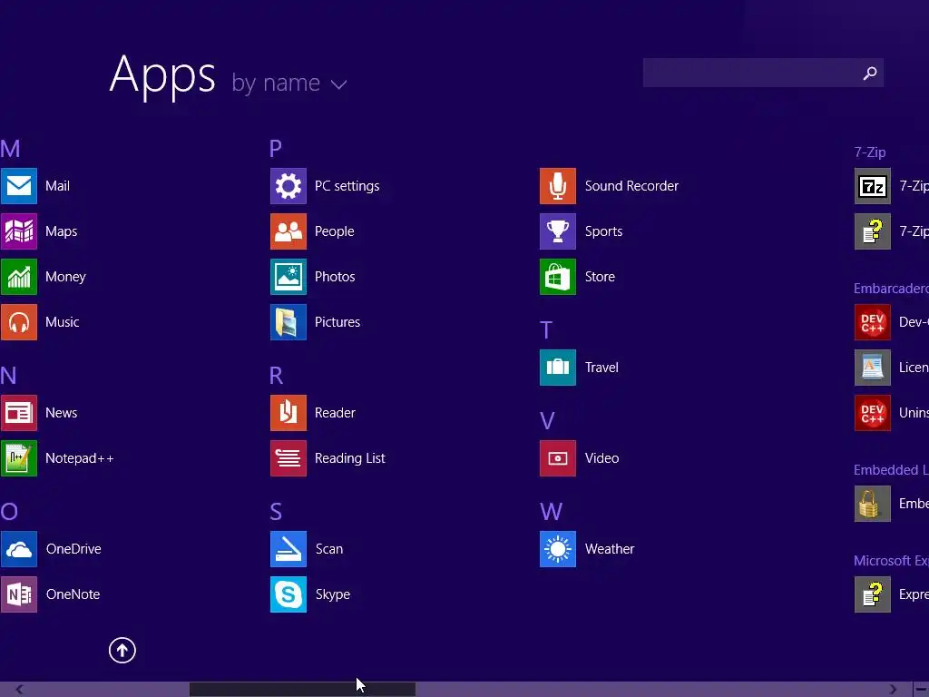Viewport: 929px width, 697px height.
Task: Launch the Scan app icon
Action: pyautogui.click(x=288, y=549)
